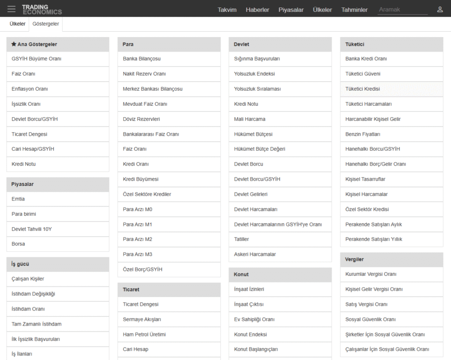Open Tahminler in the navbar
The image size is (451, 360).
pos(354,10)
